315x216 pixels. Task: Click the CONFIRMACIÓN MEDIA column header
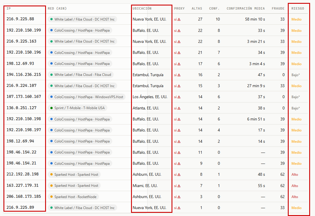(246, 8)
